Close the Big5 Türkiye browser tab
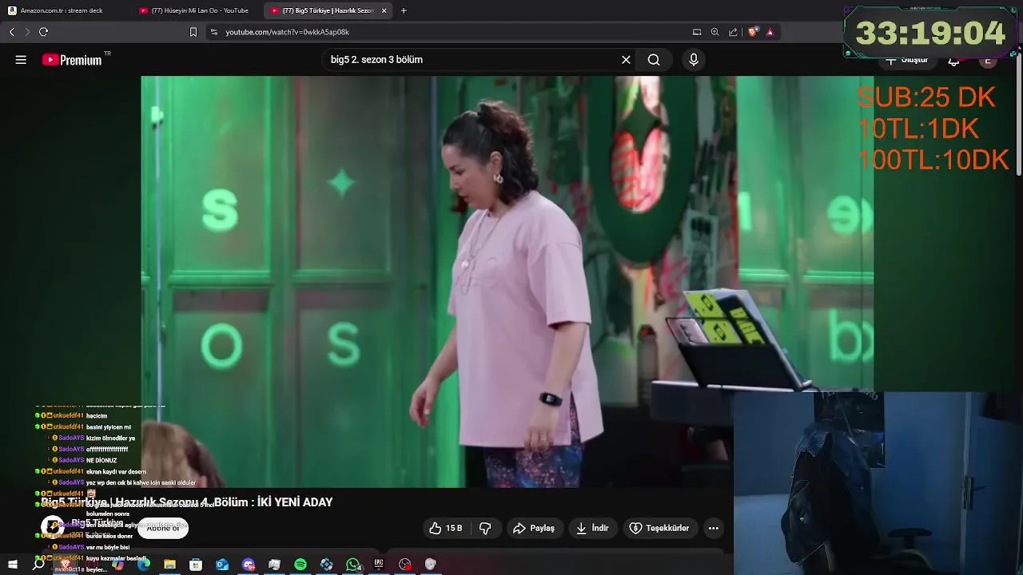Viewport: 1023px width, 575px height. (384, 10)
